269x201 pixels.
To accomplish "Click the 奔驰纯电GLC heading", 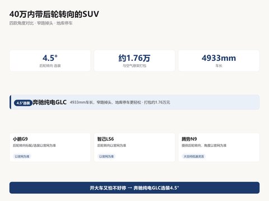I will tap(49, 102).
